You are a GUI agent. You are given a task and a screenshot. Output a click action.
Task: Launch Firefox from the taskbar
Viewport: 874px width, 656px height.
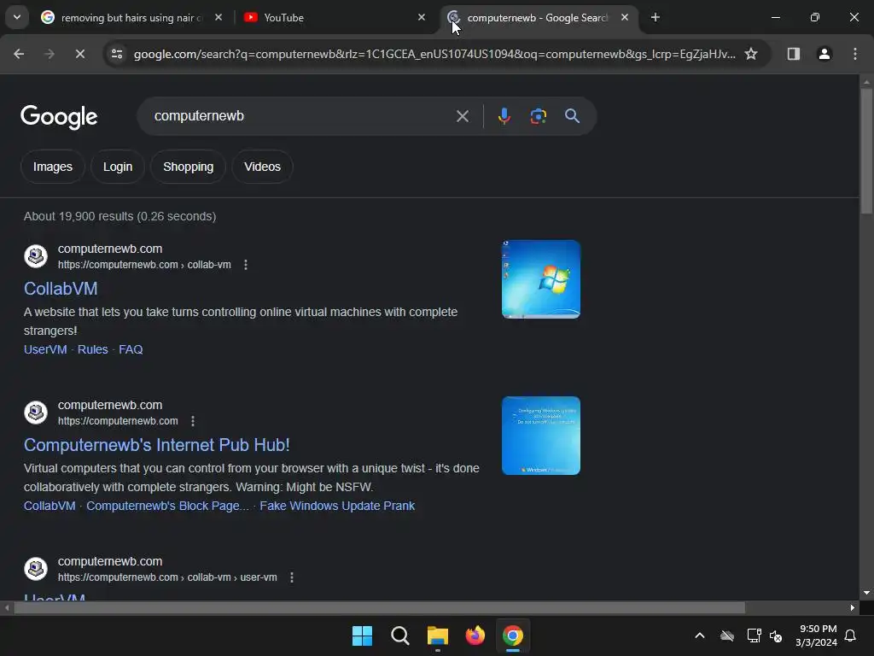(x=475, y=635)
